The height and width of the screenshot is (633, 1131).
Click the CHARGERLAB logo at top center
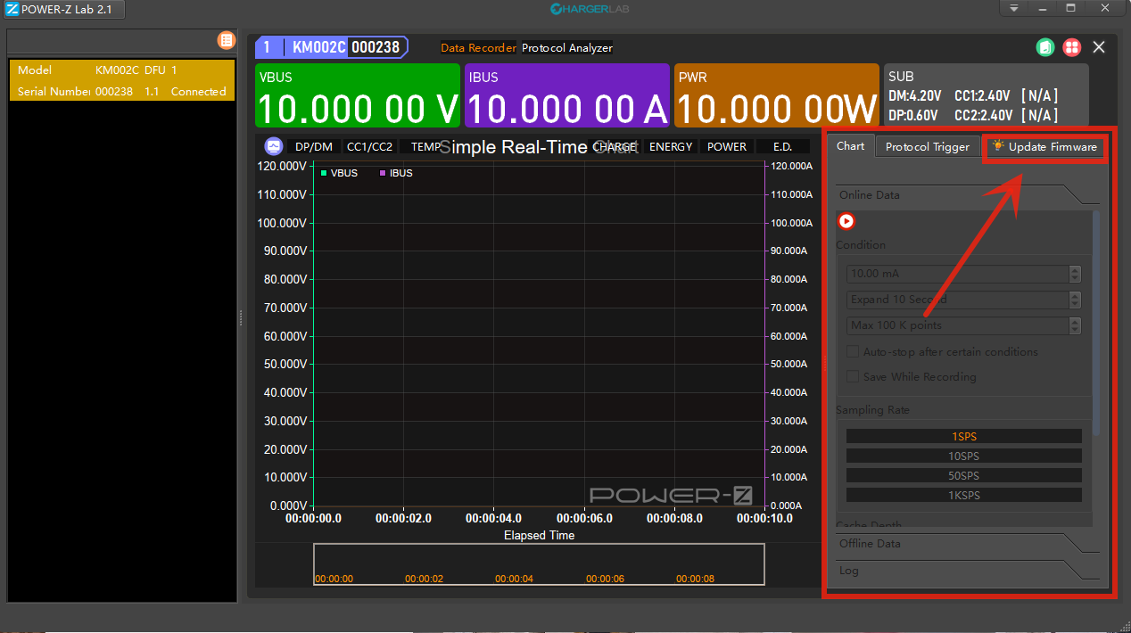(589, 9)
